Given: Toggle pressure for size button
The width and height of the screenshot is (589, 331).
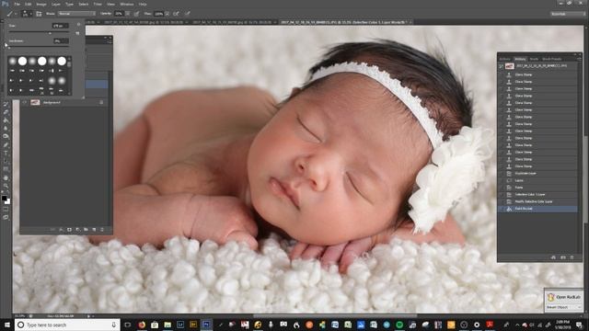Looking at the screenshot, I should click(x=187, y=14).
